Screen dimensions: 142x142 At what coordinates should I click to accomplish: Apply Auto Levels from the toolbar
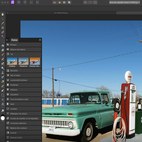click(55, 2)
